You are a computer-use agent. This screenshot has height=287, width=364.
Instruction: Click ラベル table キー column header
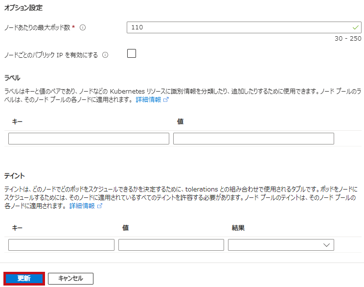tap(17, 121)
